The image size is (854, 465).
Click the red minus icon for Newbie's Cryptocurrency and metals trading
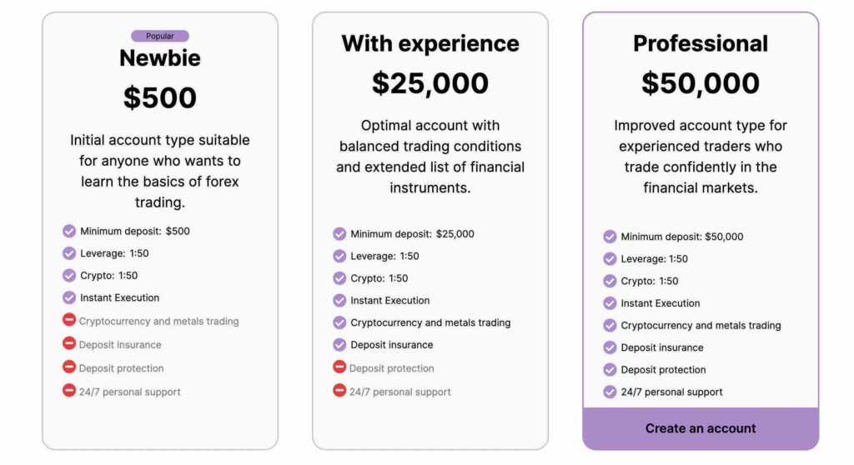69,320
